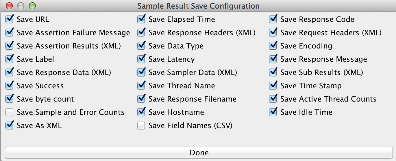The width and height of the screenshot is (396, 161).
Task: Uncheck Save Sampler Data (XML)
Action: pos(141,72)
